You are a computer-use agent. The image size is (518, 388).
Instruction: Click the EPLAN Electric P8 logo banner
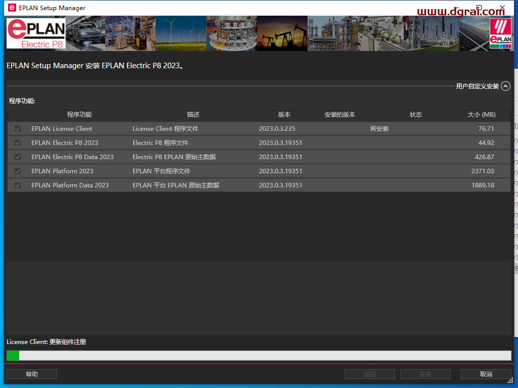(x=36, y=33)
